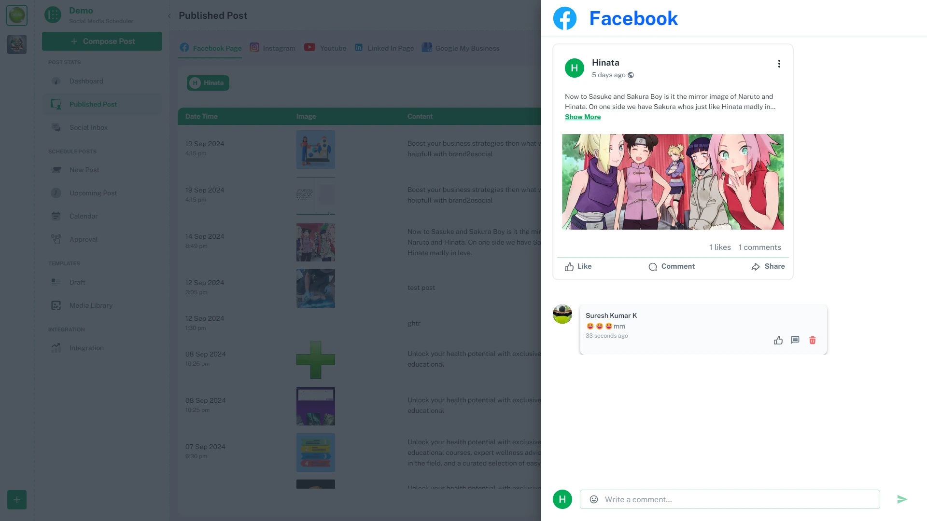Screen dimensions: 927x521
Task: Click the Integration chart icon in the sidebar
Action: [56, 348]
